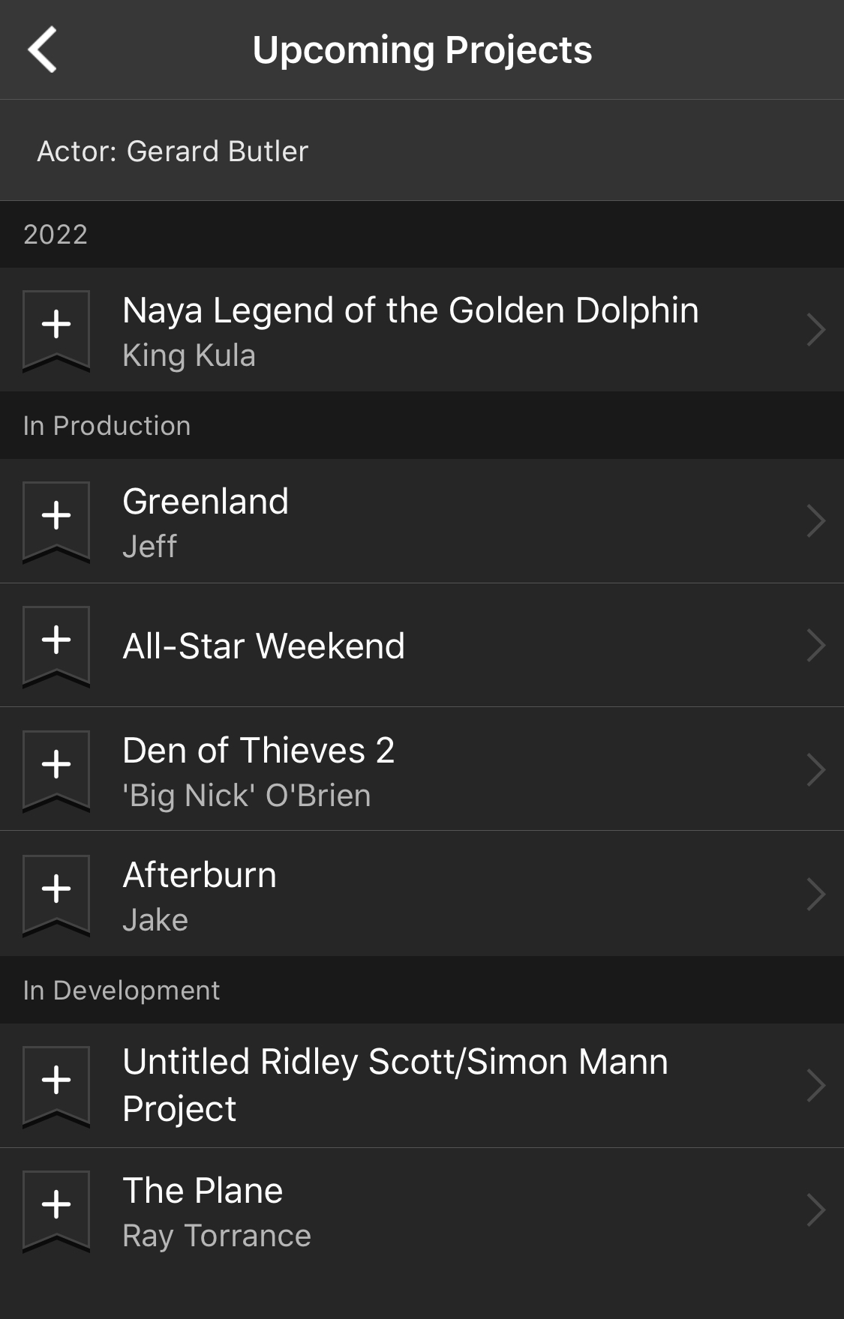Select the All-Star Weekend title
This screenshot has width=844, height=1319.
point(263,646)
